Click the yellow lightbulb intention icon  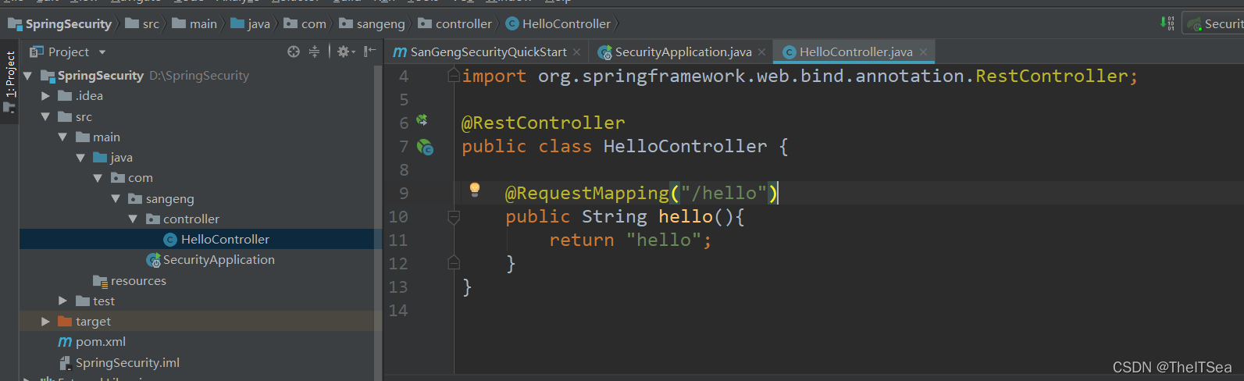click(474, 189)
